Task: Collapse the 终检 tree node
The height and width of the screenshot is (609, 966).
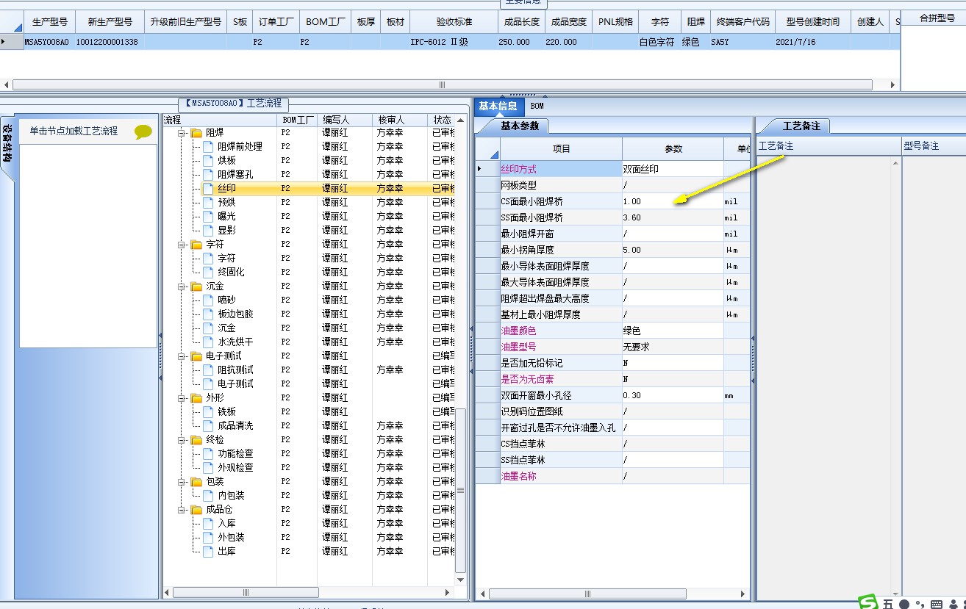Action: (182, 440)
